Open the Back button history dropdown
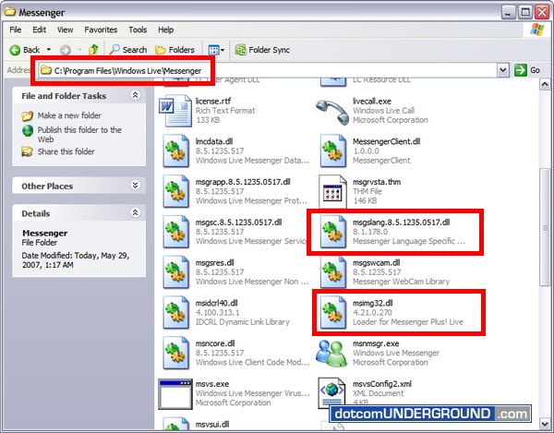The image size is (554, 433). coord(49,50)
